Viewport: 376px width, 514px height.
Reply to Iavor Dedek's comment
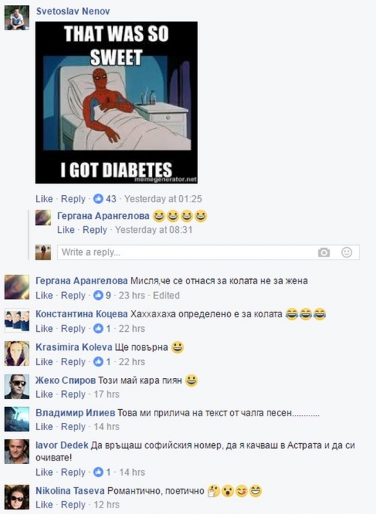(73, 472)
